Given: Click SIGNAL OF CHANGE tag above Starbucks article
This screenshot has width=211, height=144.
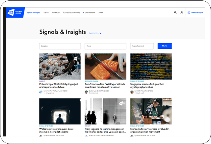Looking at the screenshot, I should pyautogui.click(x=137, y=126).
